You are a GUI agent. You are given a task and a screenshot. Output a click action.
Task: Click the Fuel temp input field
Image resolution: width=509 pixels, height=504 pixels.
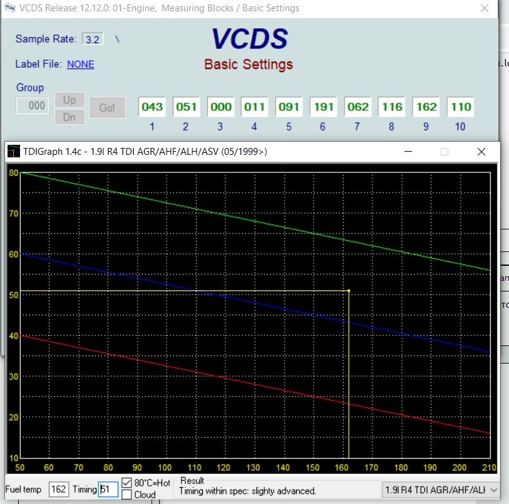point(59,489)
